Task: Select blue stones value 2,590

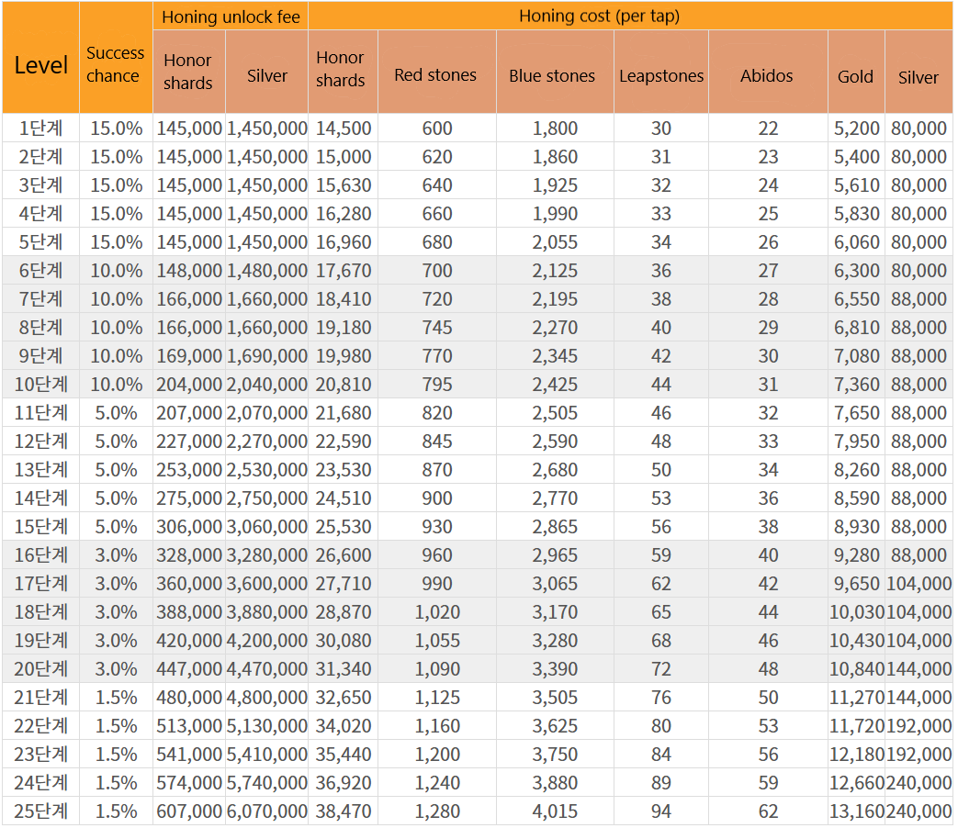Action: 555,441
